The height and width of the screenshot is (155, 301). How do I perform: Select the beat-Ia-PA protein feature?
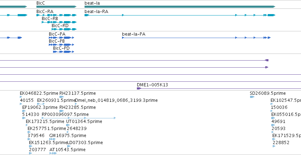pos(196,38)
